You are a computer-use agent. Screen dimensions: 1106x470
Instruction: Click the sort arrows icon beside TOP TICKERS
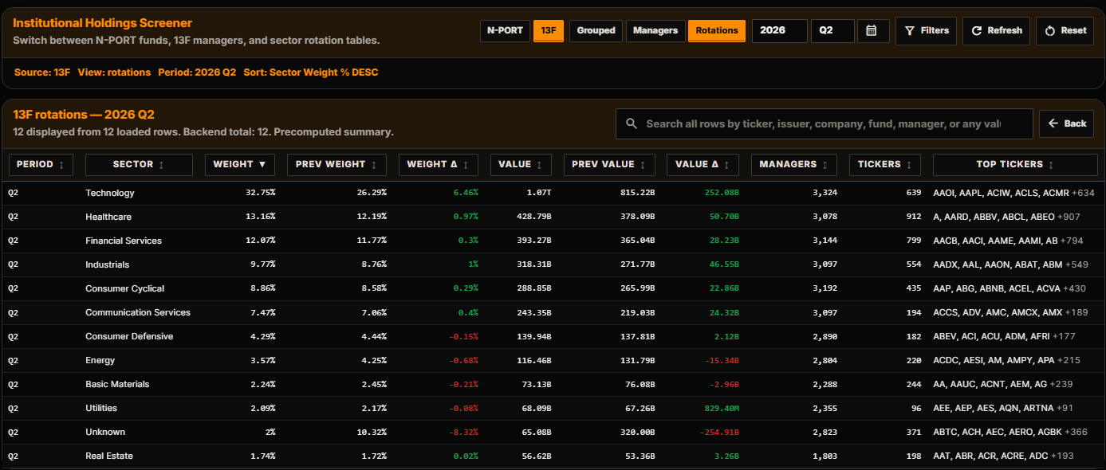(1051, 164)
